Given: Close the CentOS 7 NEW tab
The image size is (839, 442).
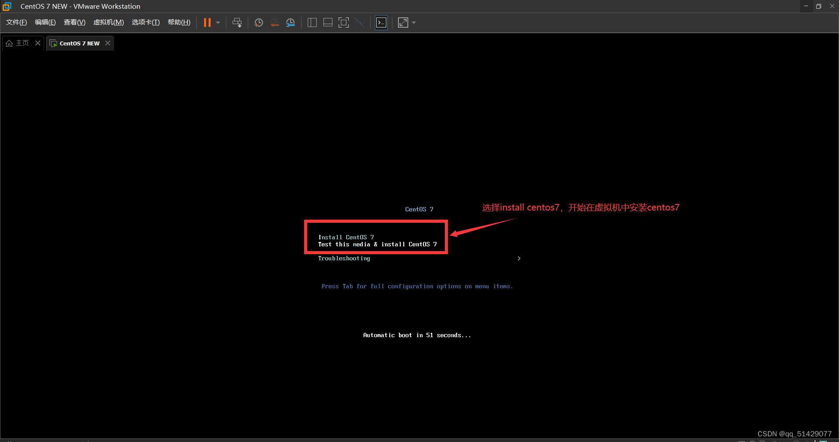Looking at the screenshot, I should (107, 43).
